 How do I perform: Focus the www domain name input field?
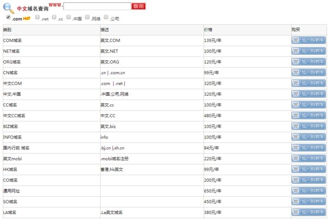(97, 6)
